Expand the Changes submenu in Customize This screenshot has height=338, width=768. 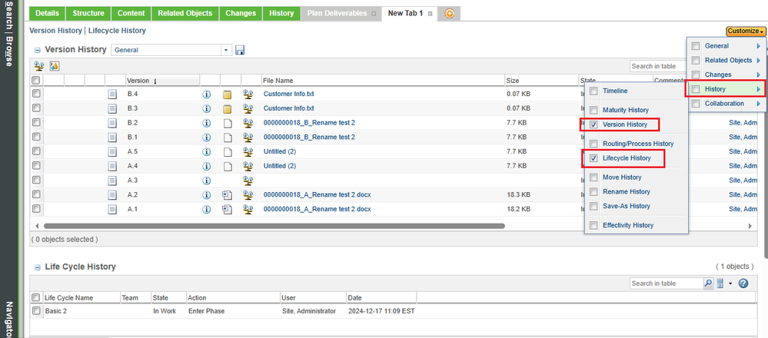click(758, 75)
